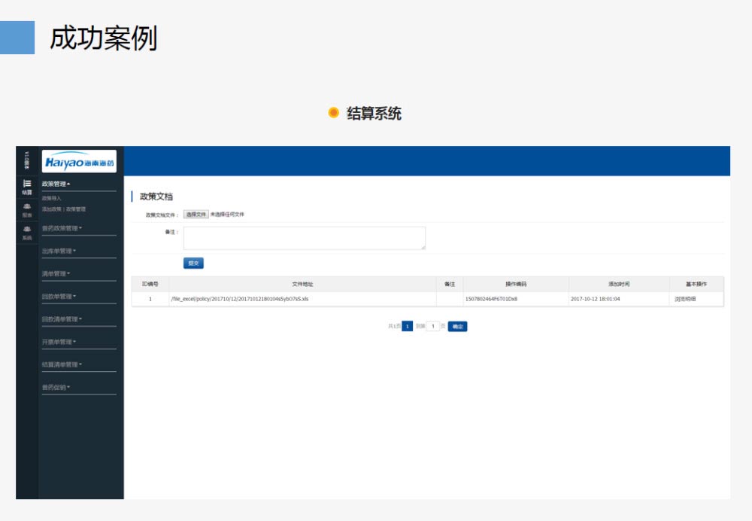Submit the form with the 提交 button
This screenshot has width=752, height=521.
[193, 264]
